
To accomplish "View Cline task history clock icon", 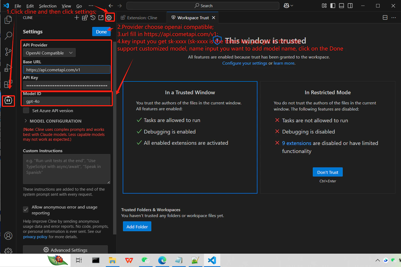I will (93, 17).
